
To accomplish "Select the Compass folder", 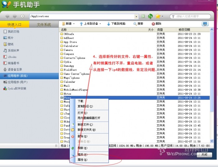I will point(67,54).
